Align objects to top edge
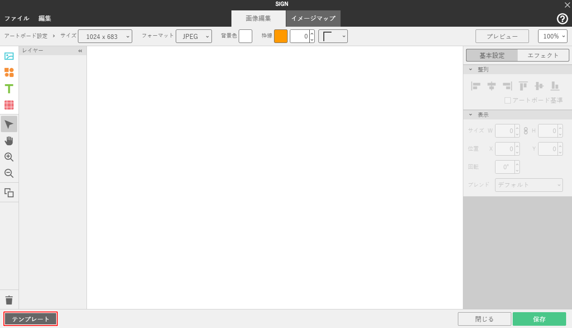Viewport: 572px width, 328px height. (x=524, y=86)
